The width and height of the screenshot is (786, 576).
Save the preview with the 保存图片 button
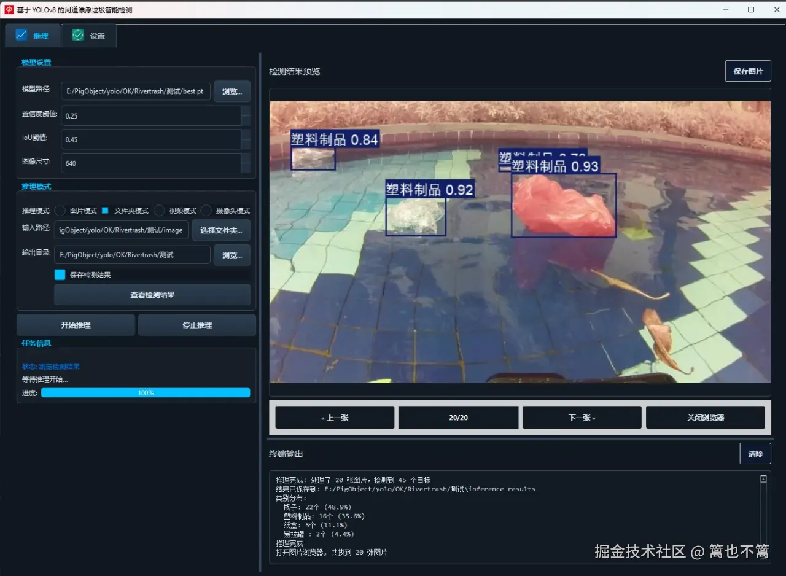(x=748, y=71)
